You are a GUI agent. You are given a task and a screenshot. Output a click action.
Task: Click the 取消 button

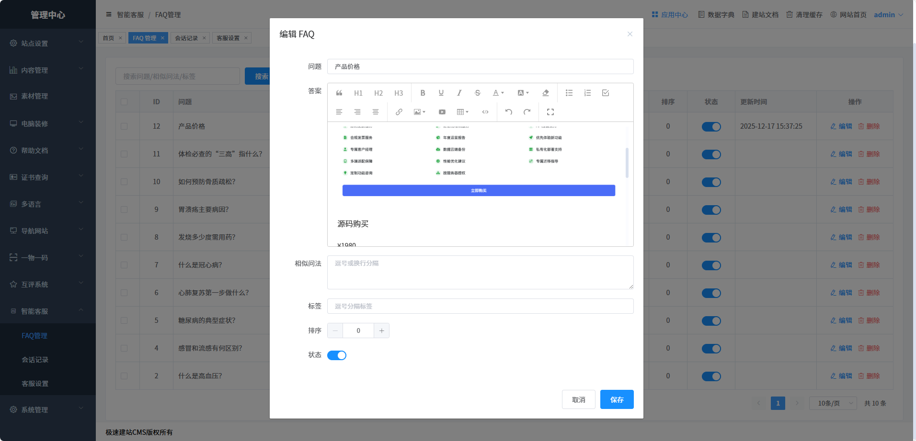pos(578,399)
